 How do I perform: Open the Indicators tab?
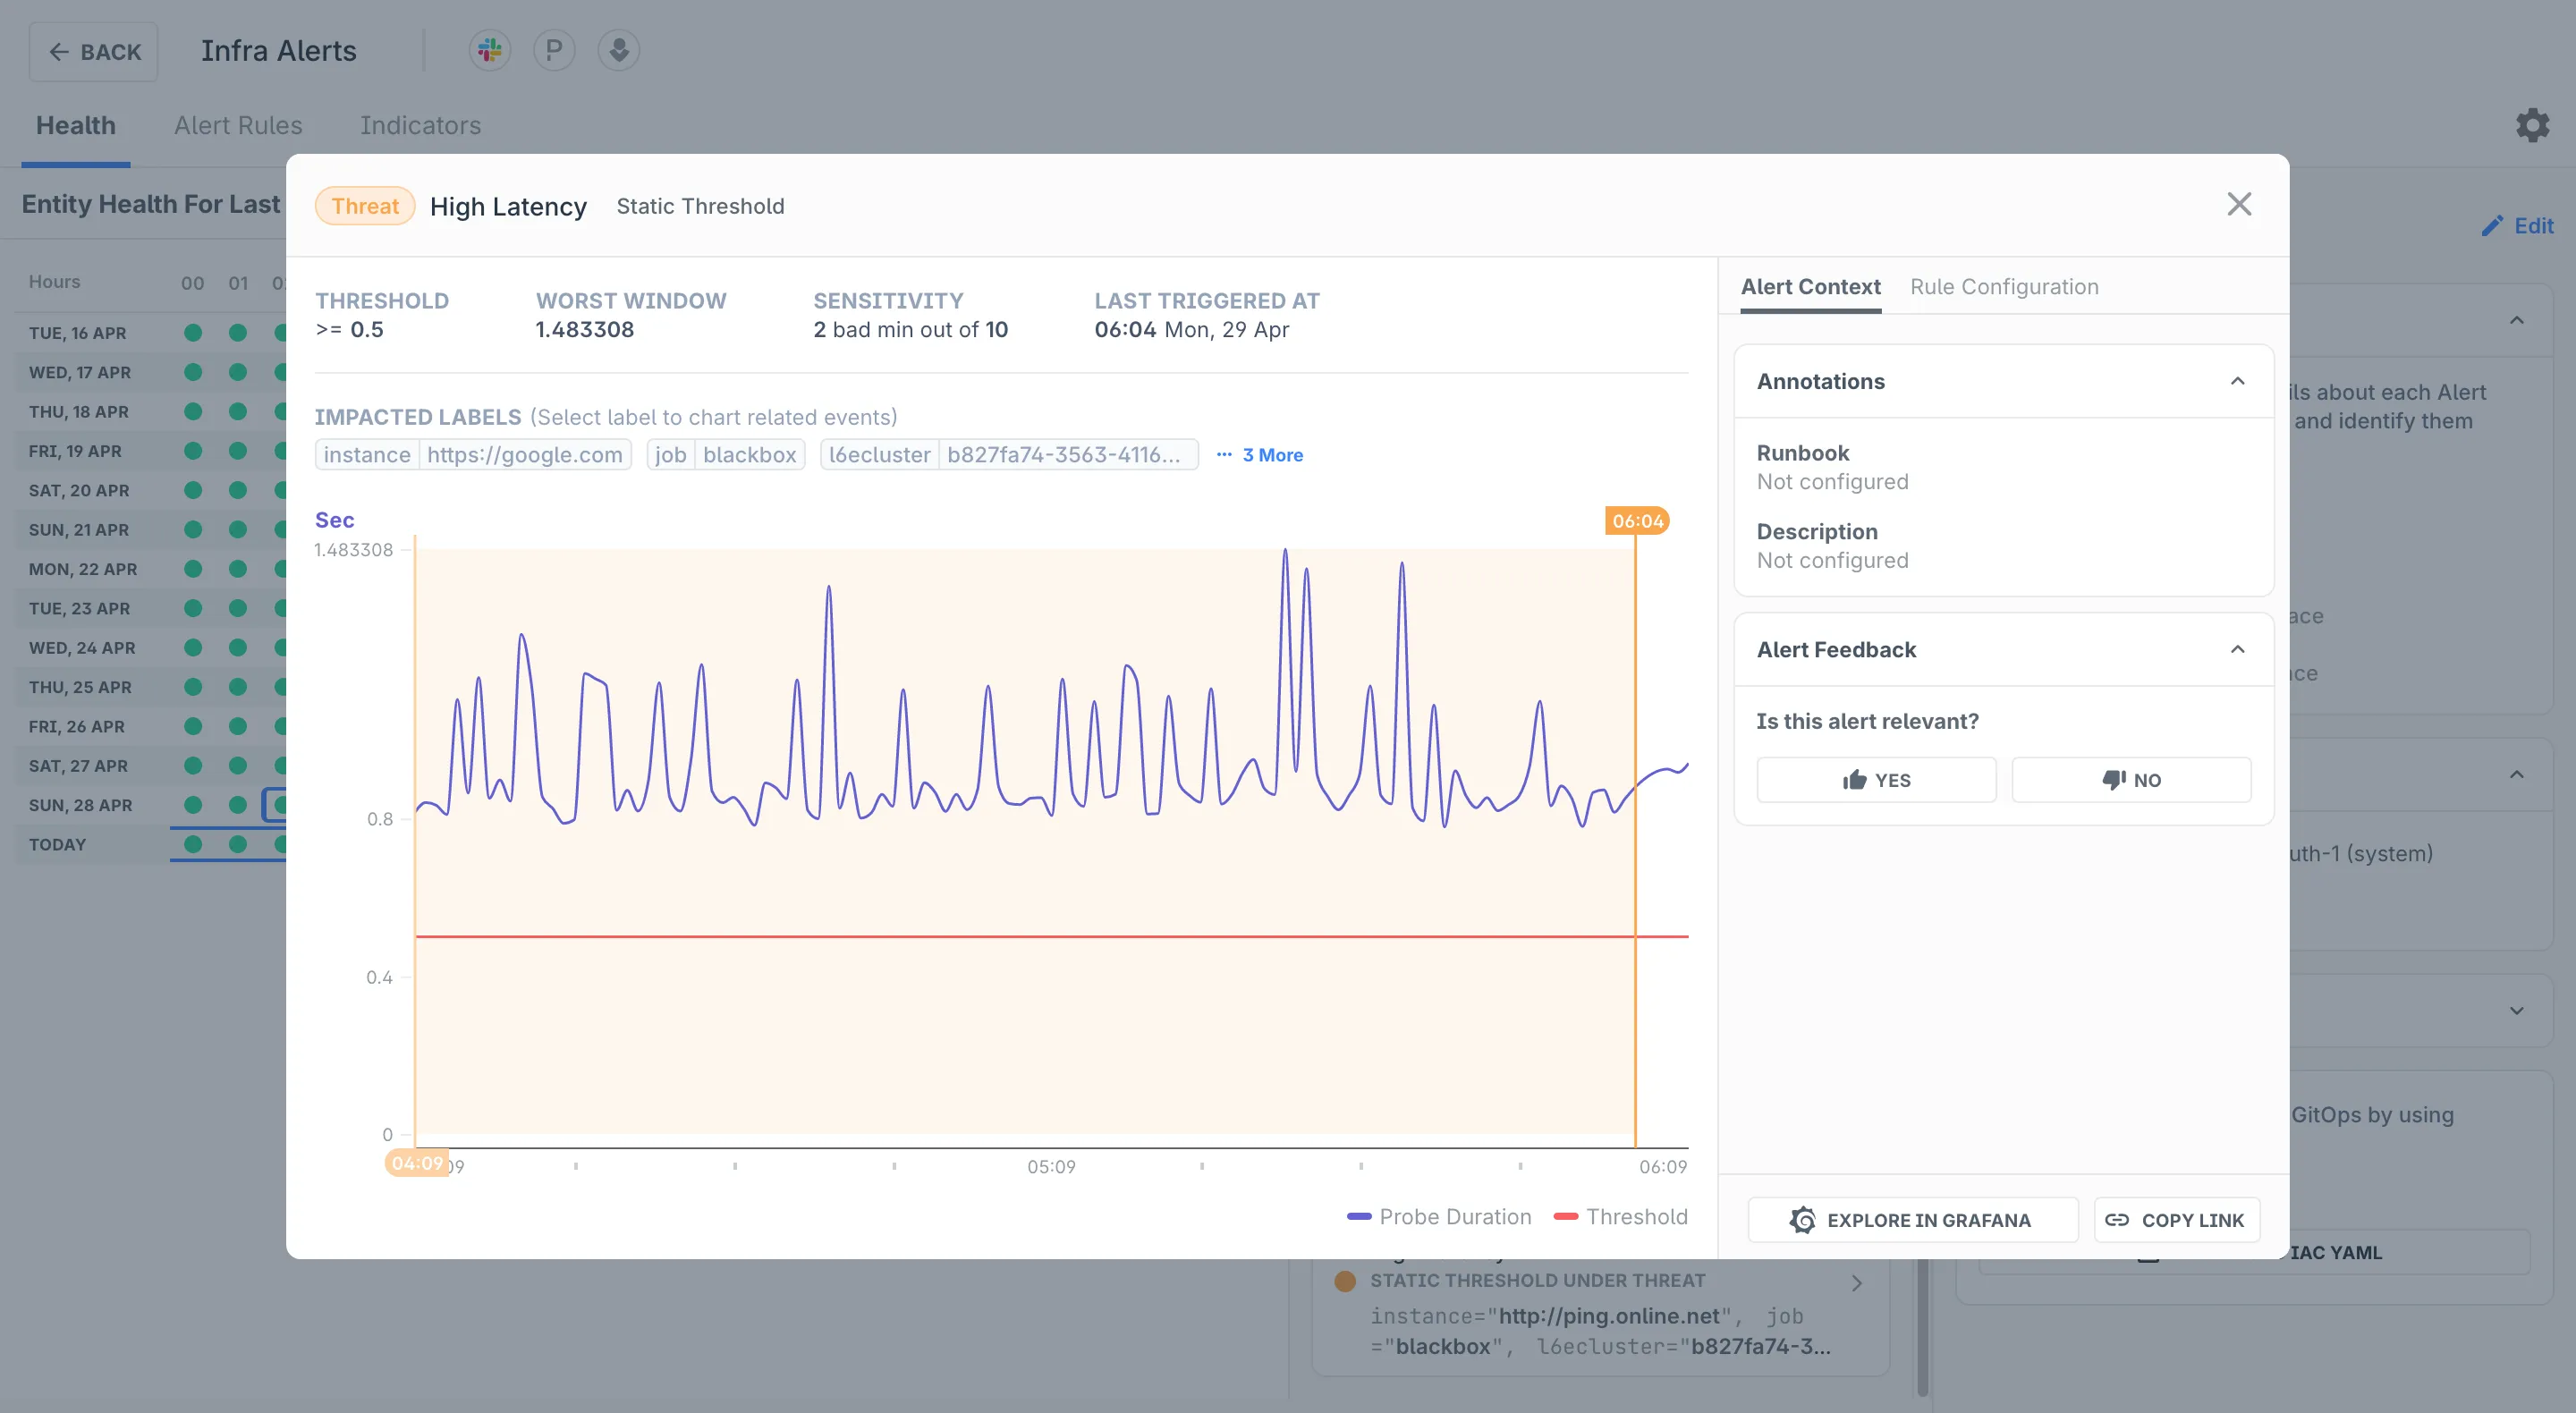(420, 125)
